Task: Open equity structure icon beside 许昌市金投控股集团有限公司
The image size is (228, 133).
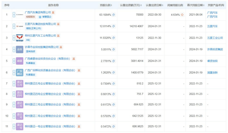Action: click(61, 47)
